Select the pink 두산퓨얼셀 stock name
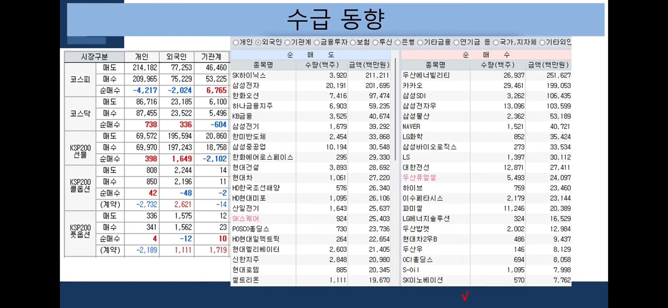This screenshot has height=308, width=668. click(419, 178)
